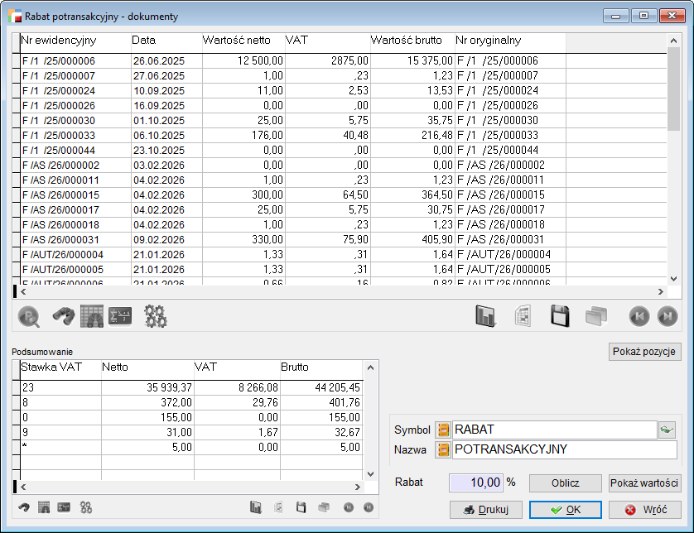Click the binoculars search icon
The image size is (694, 533).
pyautogui.click(x=64, y=316)
